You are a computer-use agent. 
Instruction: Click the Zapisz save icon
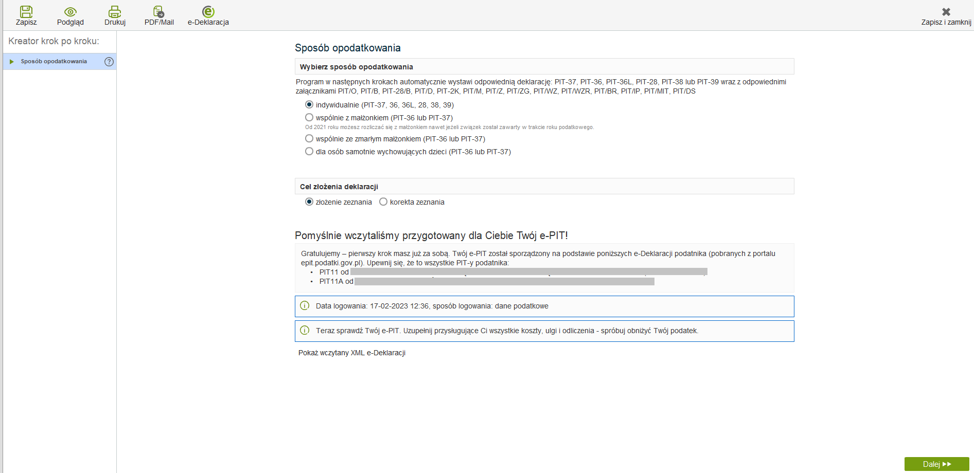coord(26,12)
